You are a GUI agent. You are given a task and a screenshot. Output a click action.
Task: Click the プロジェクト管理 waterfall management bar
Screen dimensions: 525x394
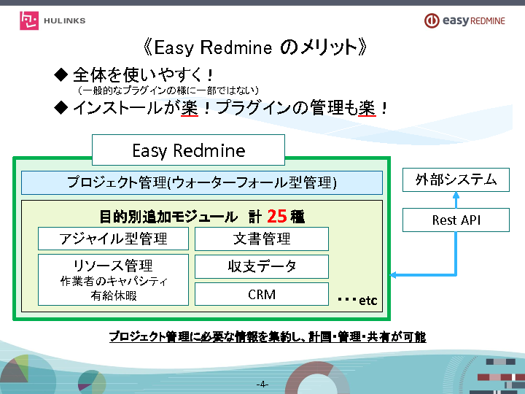[x=202, y=182]
